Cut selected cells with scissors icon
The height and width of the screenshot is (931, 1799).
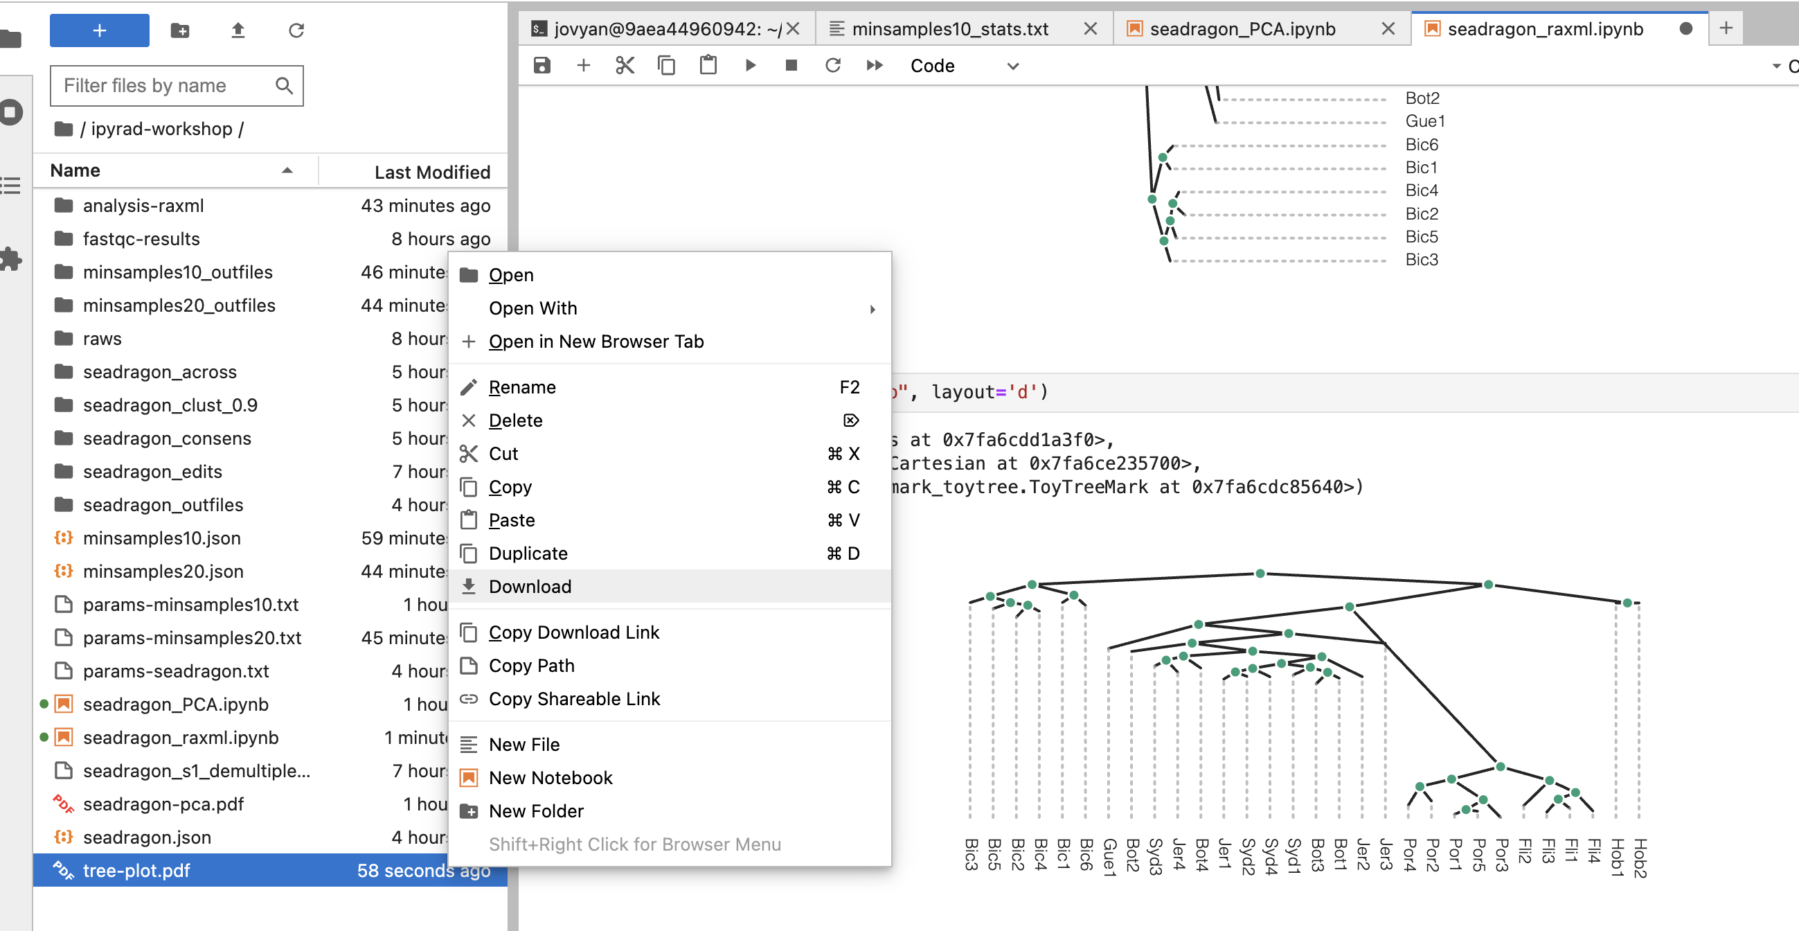point(625,66)
